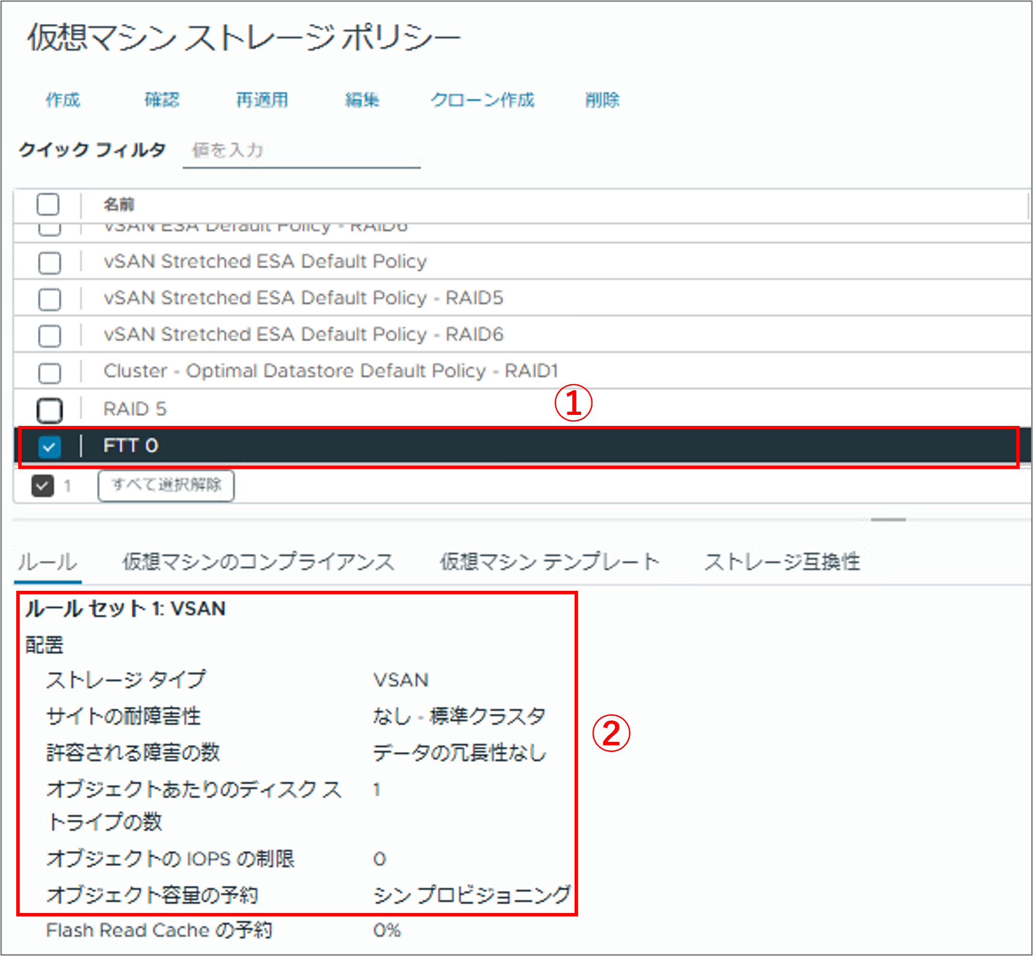Open the ストレージ互換性 tab
The width and height of the screenshot is (1033, 956).
click(782, 561)
